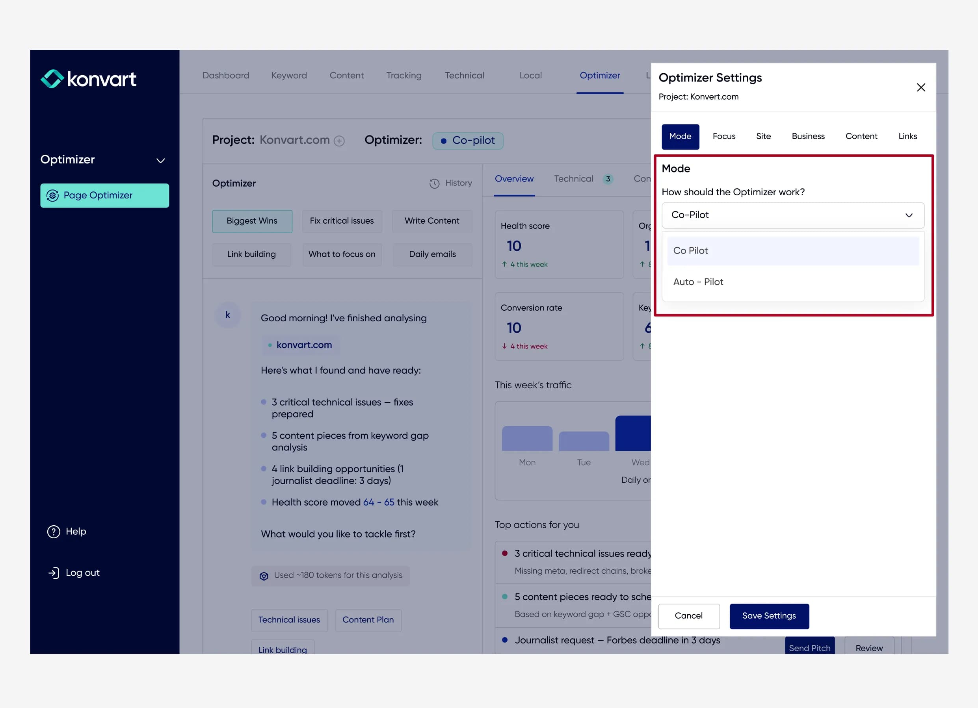978x708 pixels.
Task: Open the Co-Pilot mode dropdown
Action: click(792, 215)
